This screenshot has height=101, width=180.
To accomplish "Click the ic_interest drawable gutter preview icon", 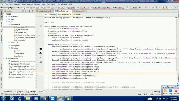I will coord(41,53).
